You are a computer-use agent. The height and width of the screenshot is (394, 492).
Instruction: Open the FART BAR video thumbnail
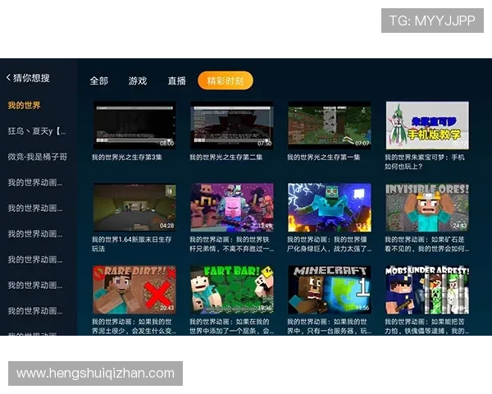click(232, 290)
